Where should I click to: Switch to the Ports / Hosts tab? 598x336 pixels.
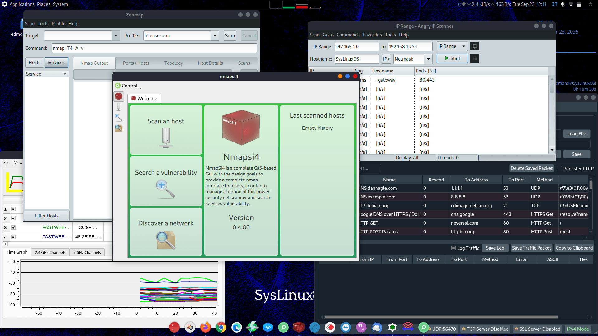[x=136, y=63]
